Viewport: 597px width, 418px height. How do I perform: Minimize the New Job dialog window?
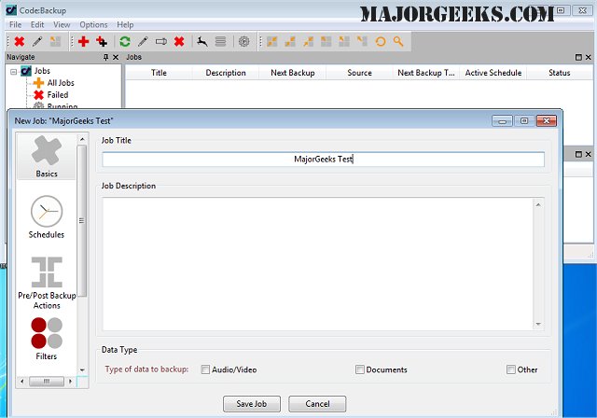[x=502, y=121]
